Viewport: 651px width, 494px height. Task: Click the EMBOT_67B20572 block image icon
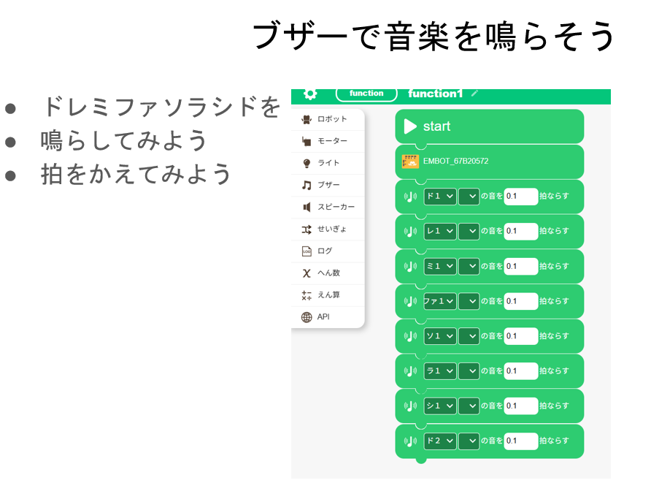410,161
